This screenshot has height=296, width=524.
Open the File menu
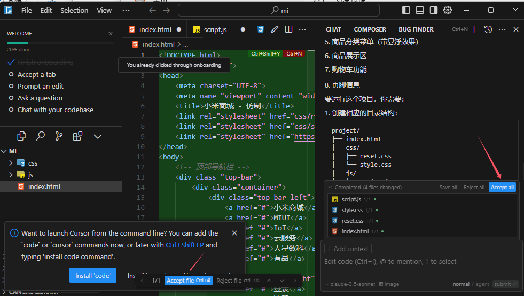(26, 10)
